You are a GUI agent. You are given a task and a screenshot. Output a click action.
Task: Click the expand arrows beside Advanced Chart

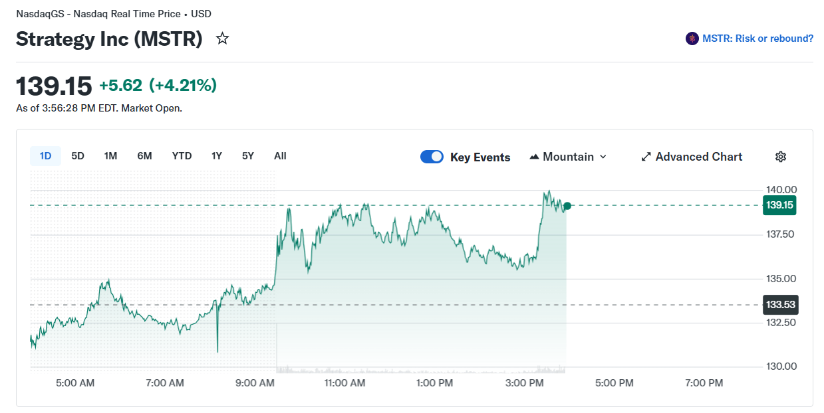click(x=645, y=157)
